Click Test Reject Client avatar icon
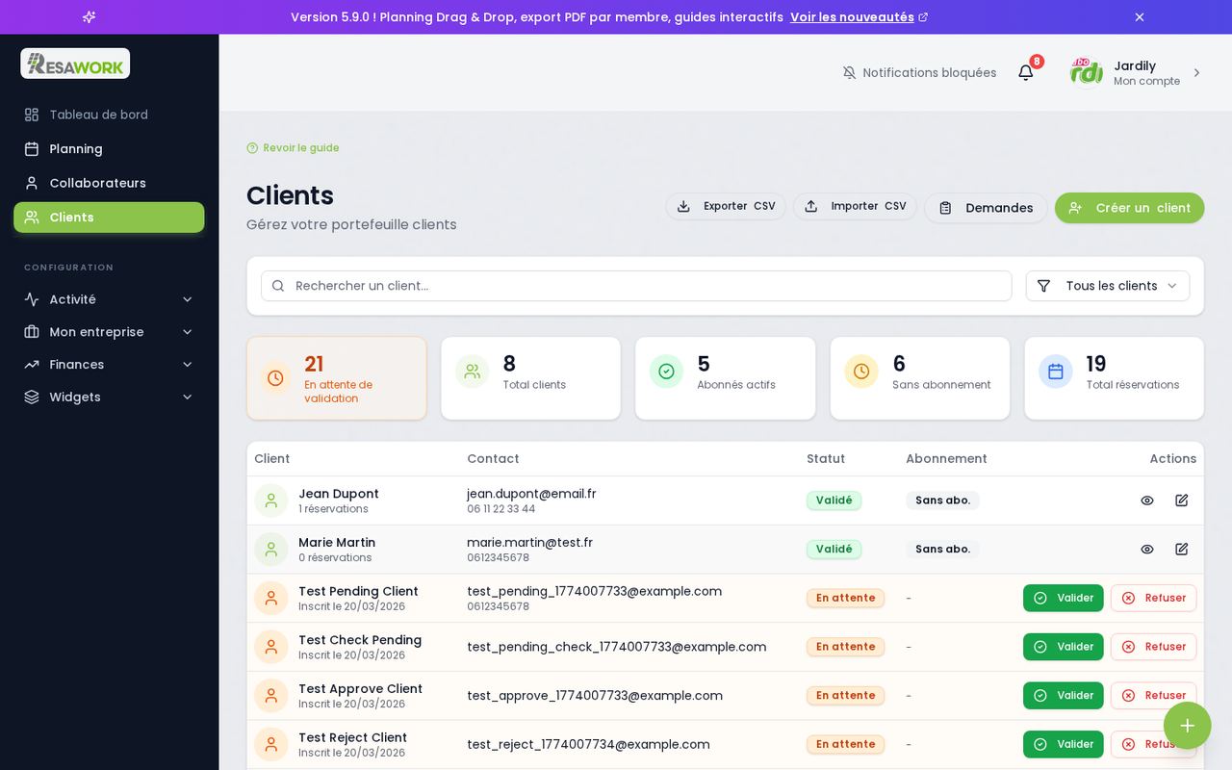The image size is (1232, 770). click(x=271, y=744)
